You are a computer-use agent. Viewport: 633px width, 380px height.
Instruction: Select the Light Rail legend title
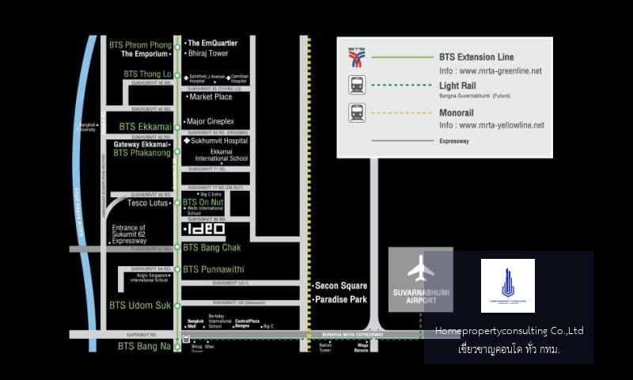(457, 85)
